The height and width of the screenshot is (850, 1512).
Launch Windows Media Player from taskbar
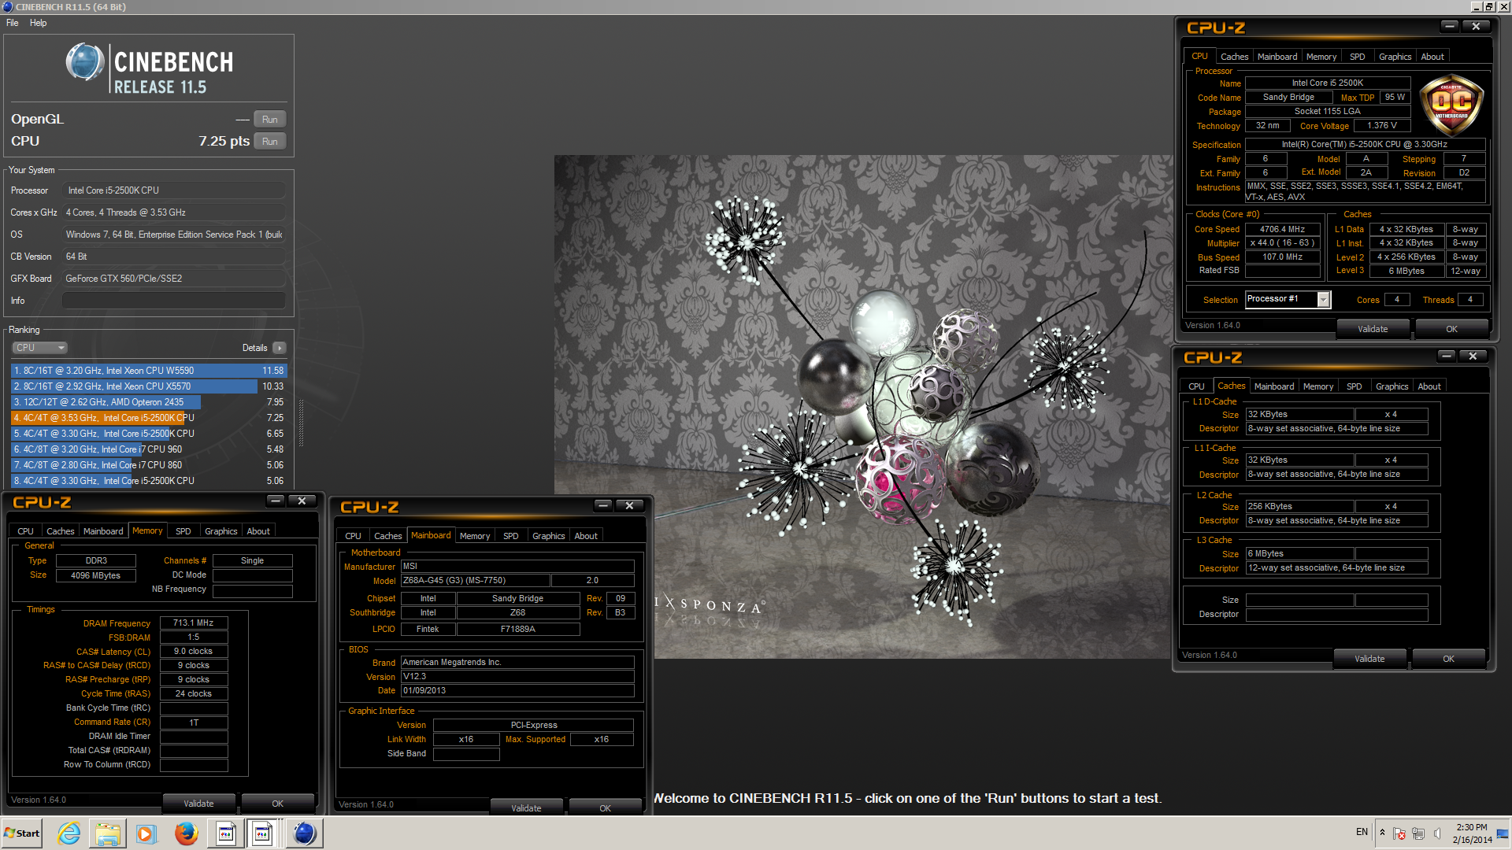(x=146, y=833)
